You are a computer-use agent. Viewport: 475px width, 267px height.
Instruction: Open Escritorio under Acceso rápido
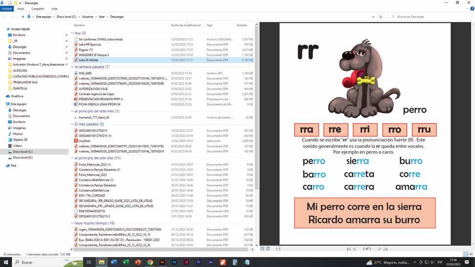pyautogui.click(x=19, y=35)
